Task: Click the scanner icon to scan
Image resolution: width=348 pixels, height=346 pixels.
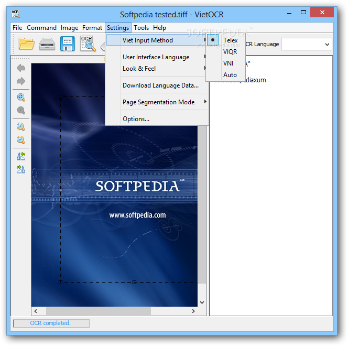Action: (x=47, y=44)
